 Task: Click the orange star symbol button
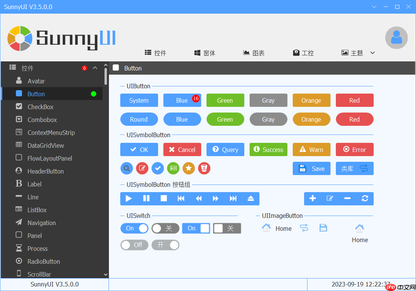pos(189,168)
